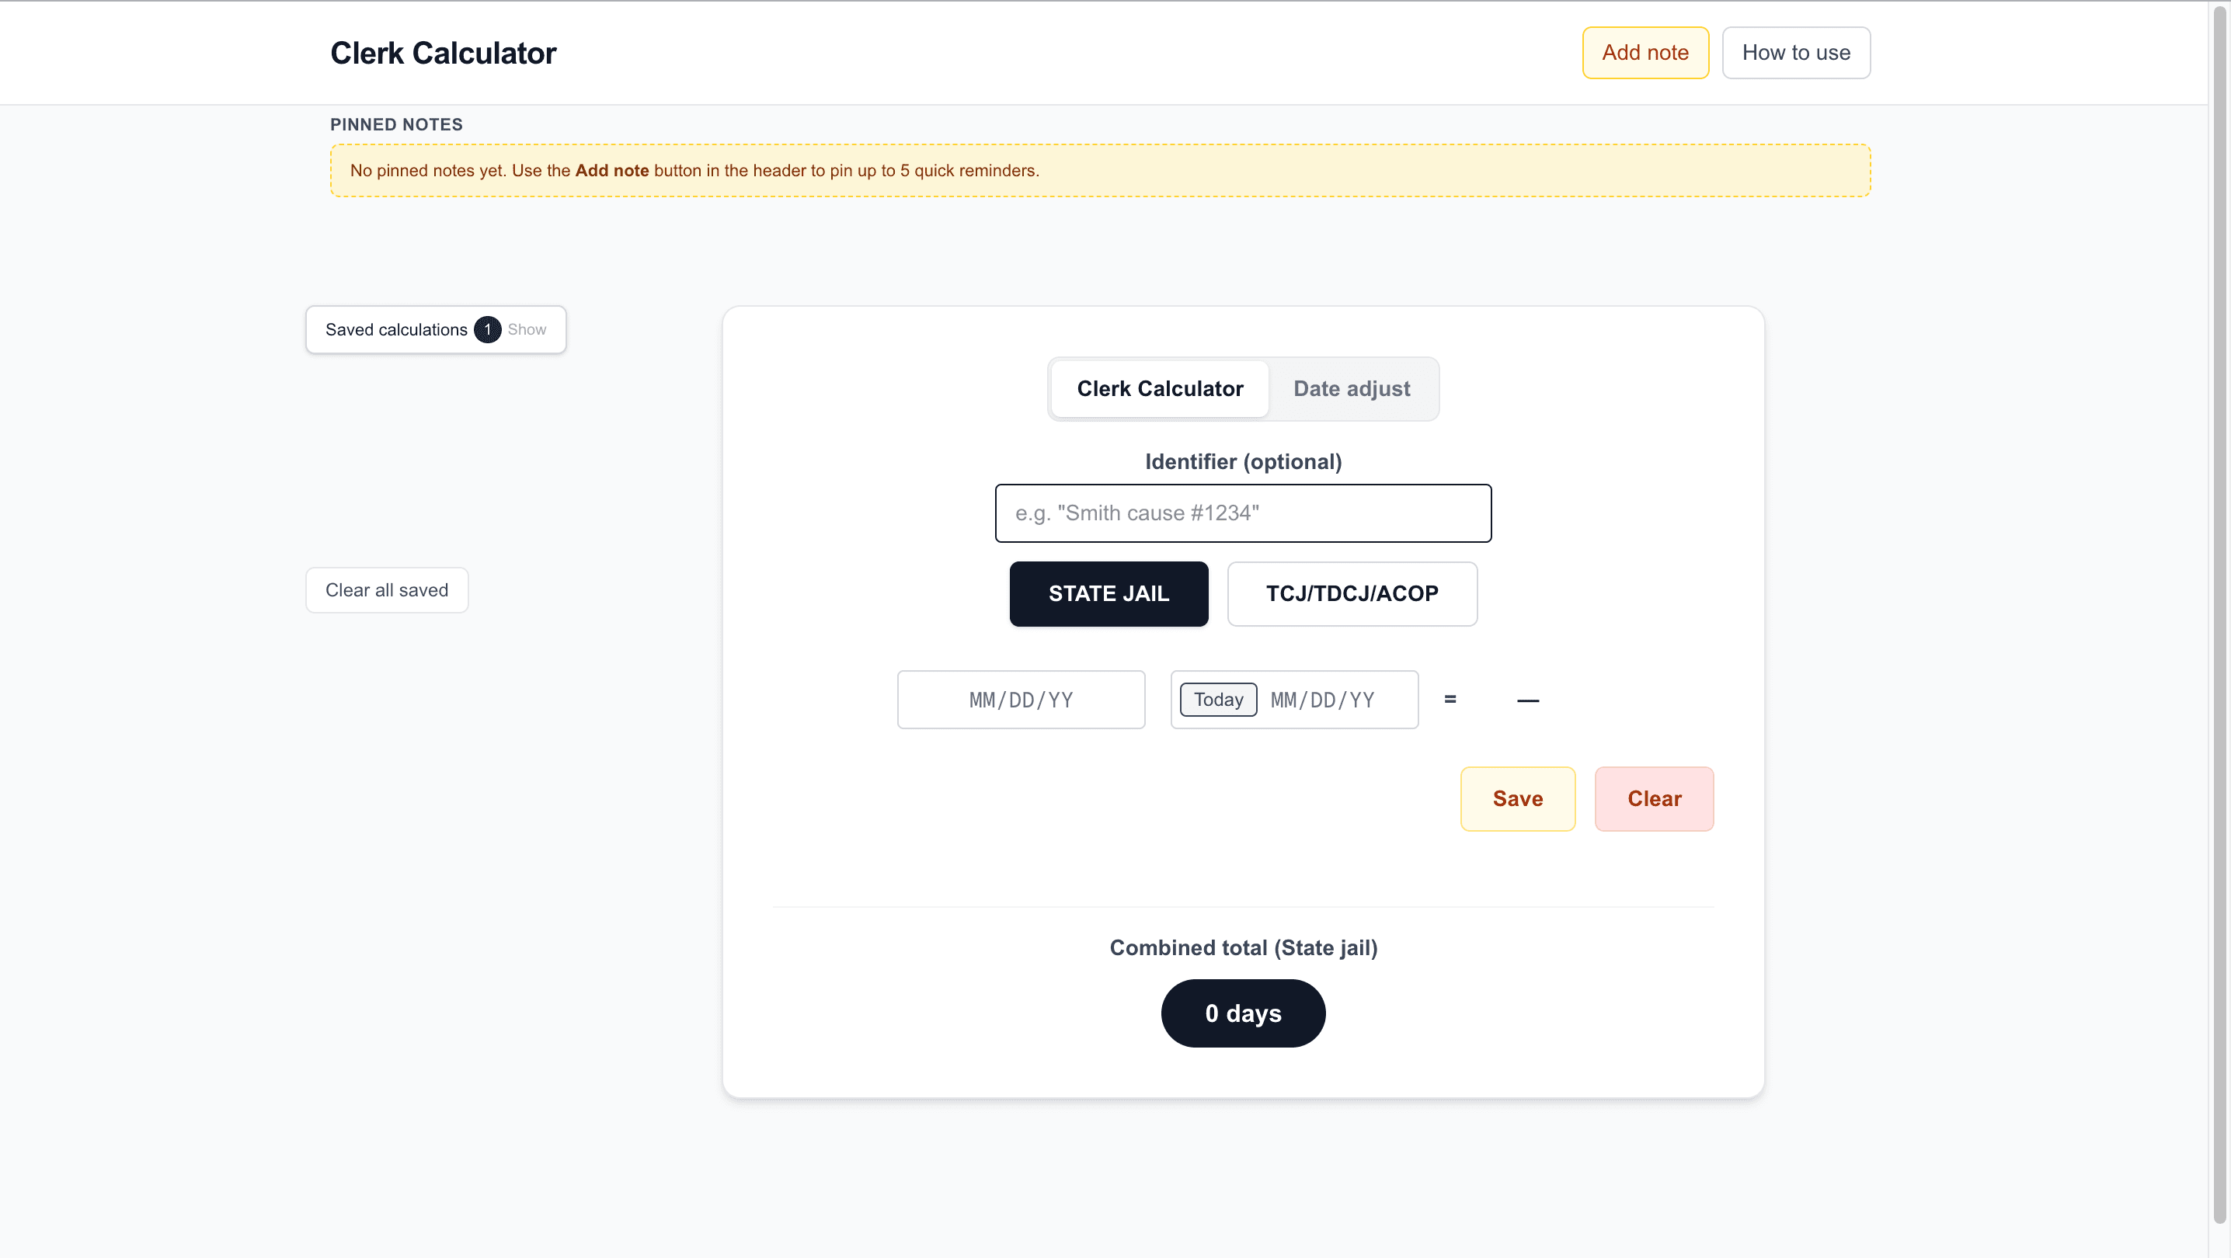Click the Clerk Calculator page heading
This screenshot has height=1258, width=2231.
tap(443, 52)
